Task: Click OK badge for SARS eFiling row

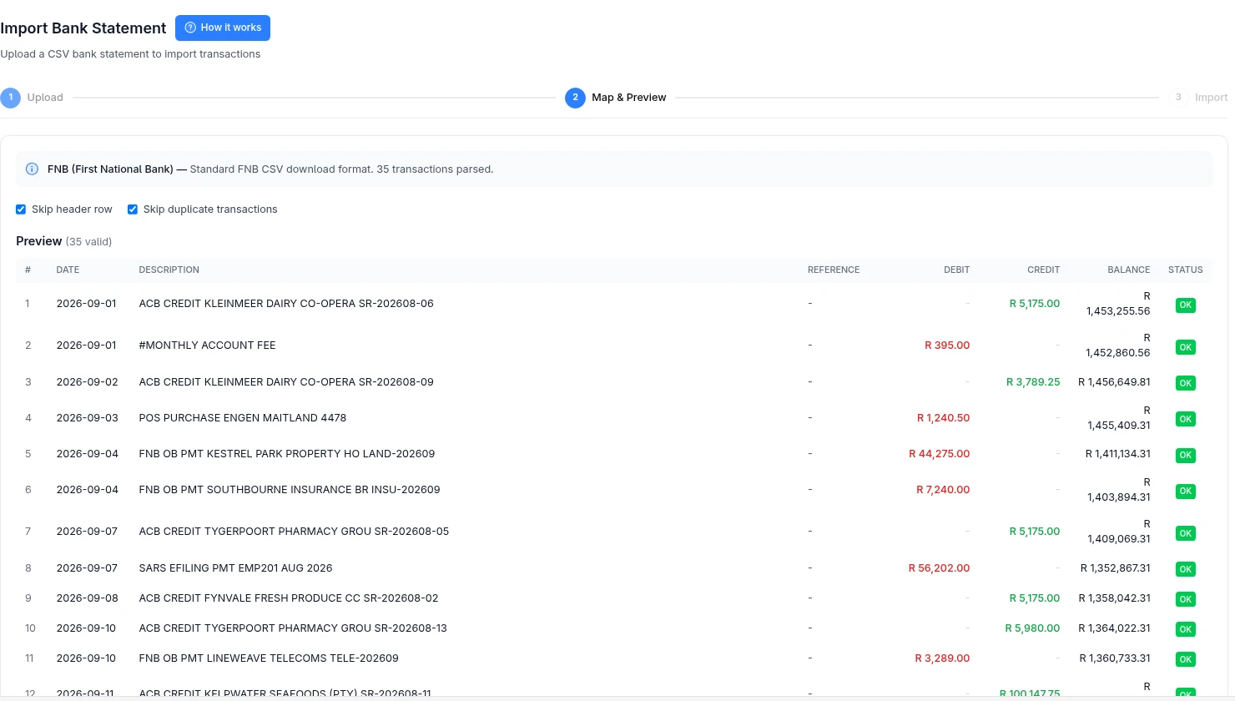Action: pyautogui.click(x=1185, y=569)
